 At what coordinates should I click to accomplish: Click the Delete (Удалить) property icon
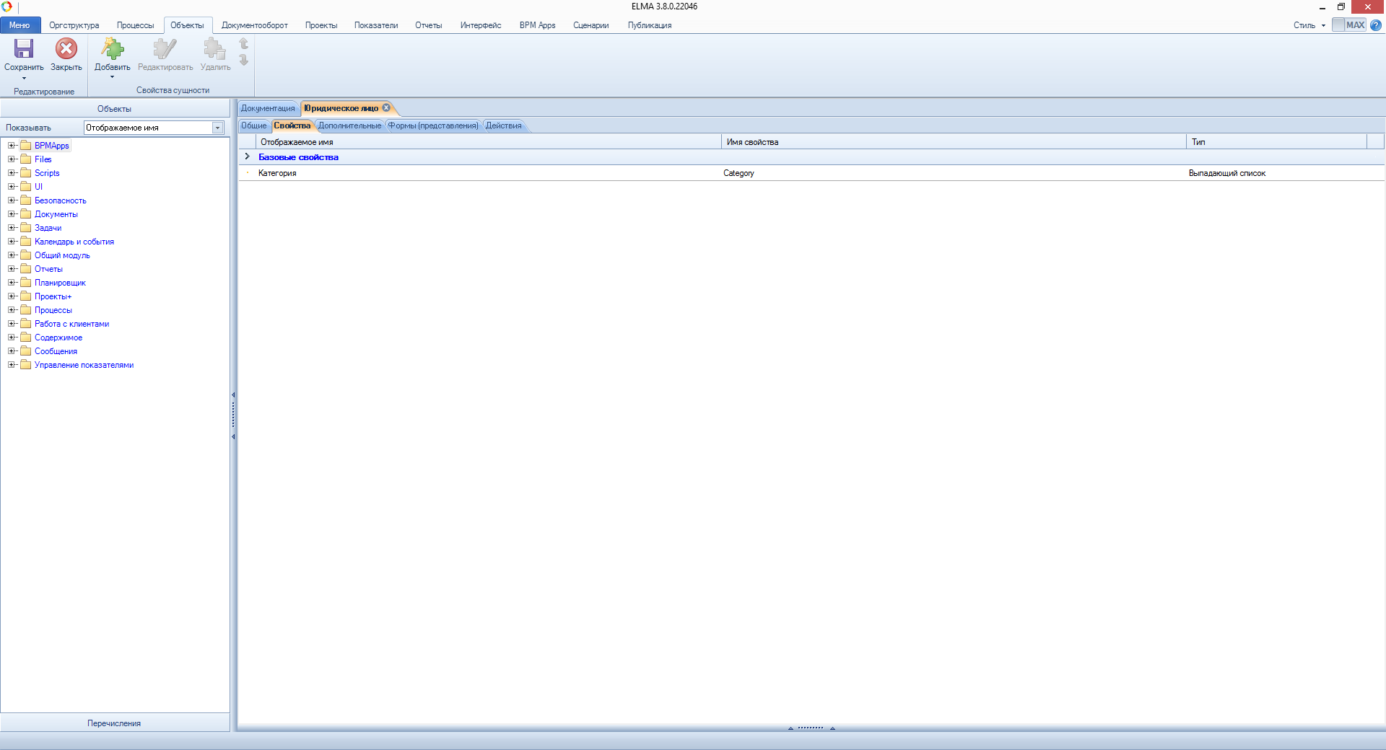tap(214, 49)
